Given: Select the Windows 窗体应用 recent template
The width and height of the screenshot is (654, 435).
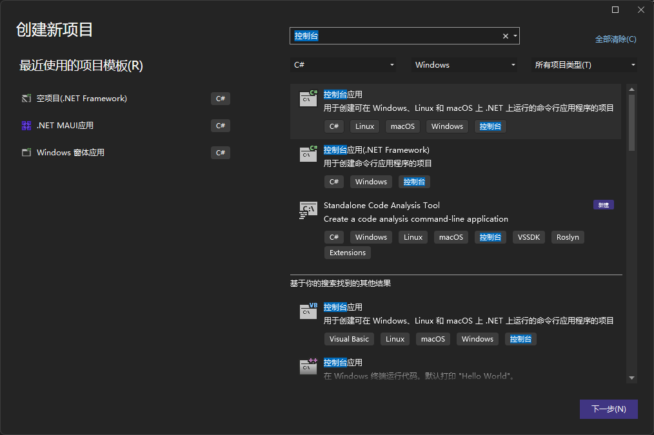Looking at the screenshot, I should 126,153.
